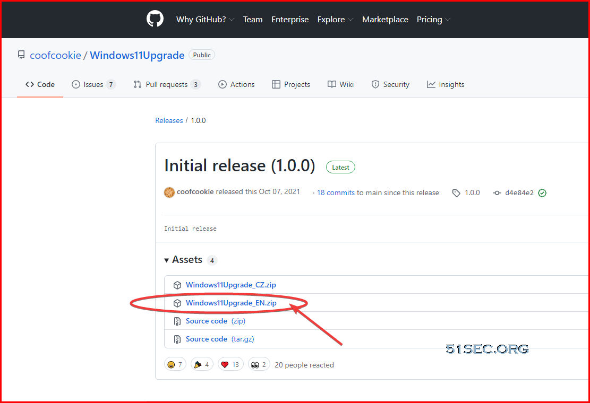Click the Public repository badge
This screenshot has height=403, width=590.
202,55
